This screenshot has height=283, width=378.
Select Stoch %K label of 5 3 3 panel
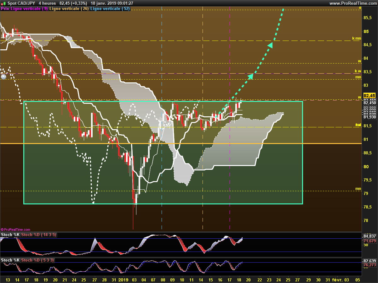click(x=10, y=260)
